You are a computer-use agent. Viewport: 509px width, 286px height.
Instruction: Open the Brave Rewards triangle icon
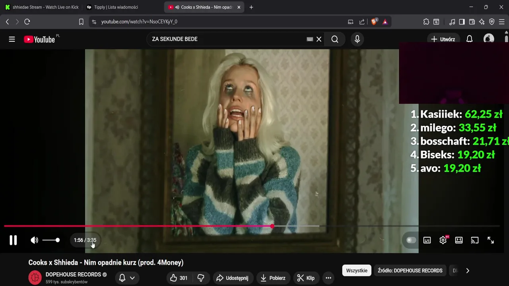[x=385, y=22]
